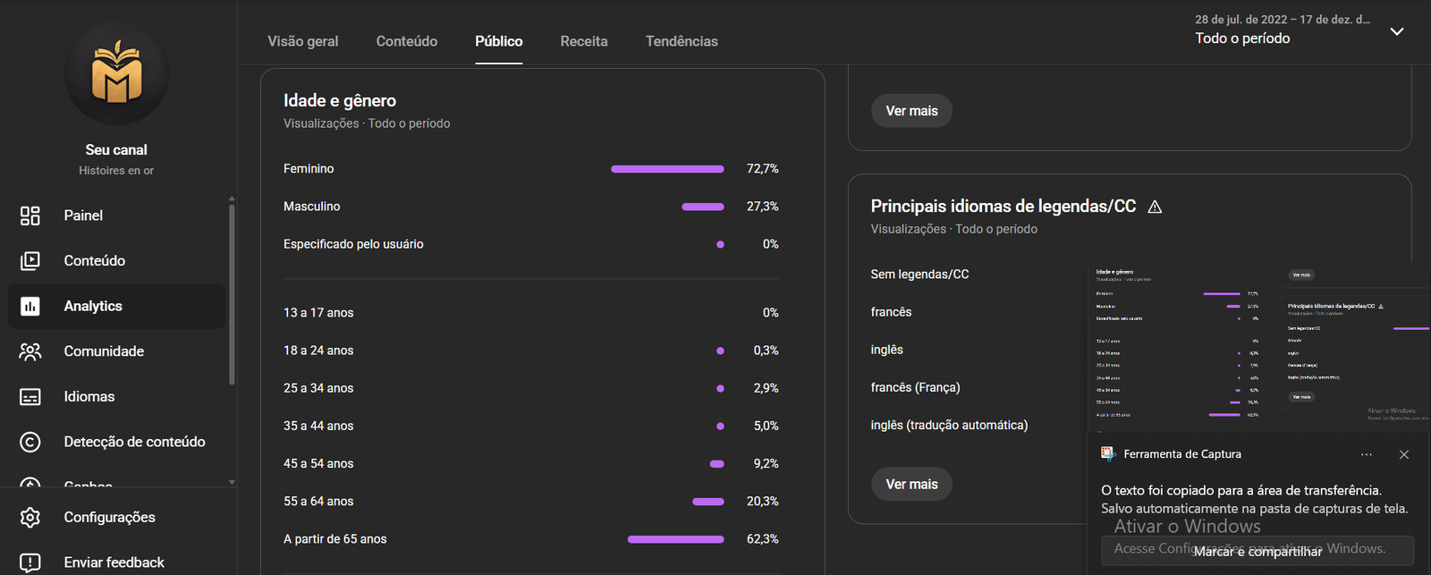This screenshot has height=575, width=1431.
Task: Click the Painel dashboard icon
Action: click(30, 216)
